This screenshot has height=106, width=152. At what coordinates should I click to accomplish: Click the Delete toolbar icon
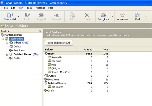[87, 15]
